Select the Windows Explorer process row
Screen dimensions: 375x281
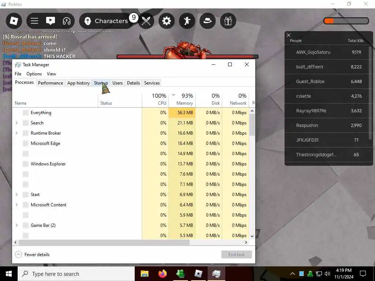[x=131, y=164]
